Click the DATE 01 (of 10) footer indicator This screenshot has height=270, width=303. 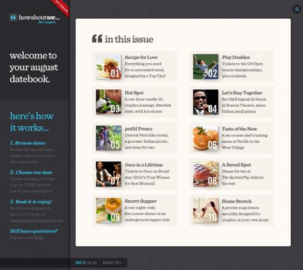click(86, 263)
